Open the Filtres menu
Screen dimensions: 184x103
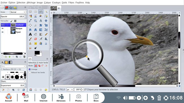click(x=71, y=3)
